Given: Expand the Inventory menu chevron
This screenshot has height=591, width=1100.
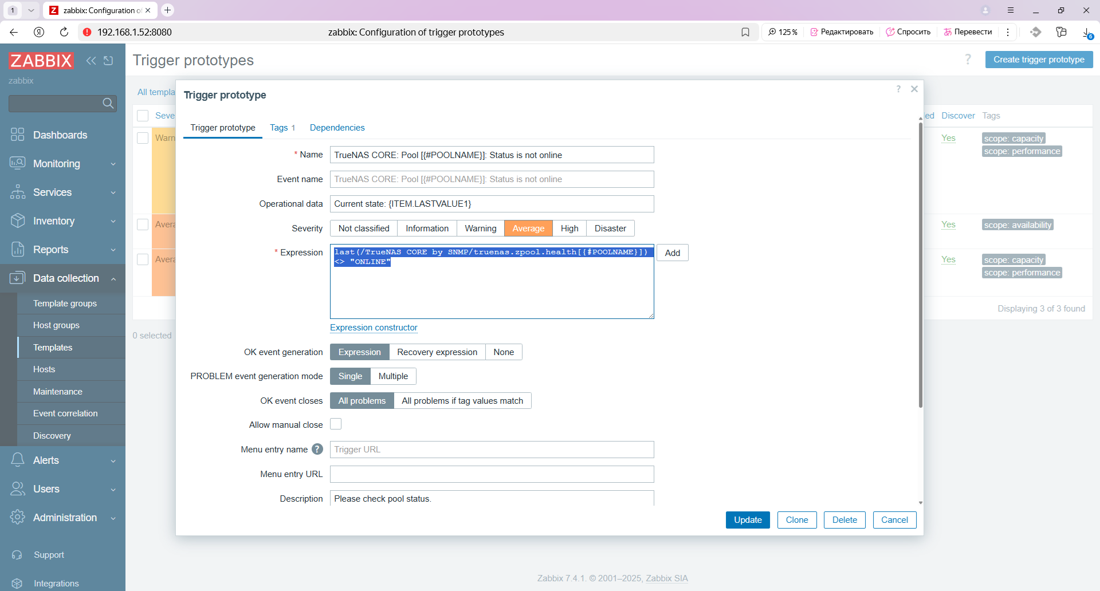Looking at the screenshot, I should (x=113, y=221).
